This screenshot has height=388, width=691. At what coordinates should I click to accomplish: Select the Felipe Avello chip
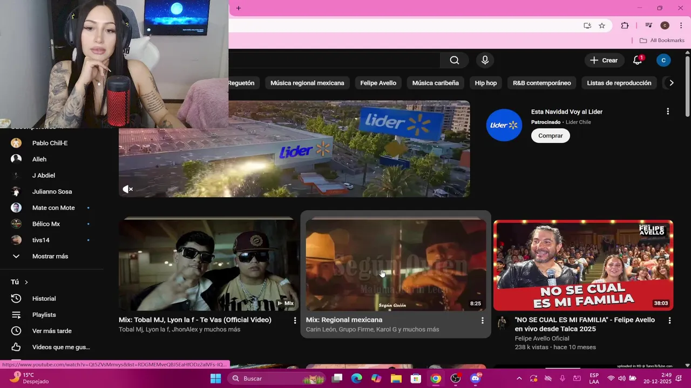click(378, 83)
